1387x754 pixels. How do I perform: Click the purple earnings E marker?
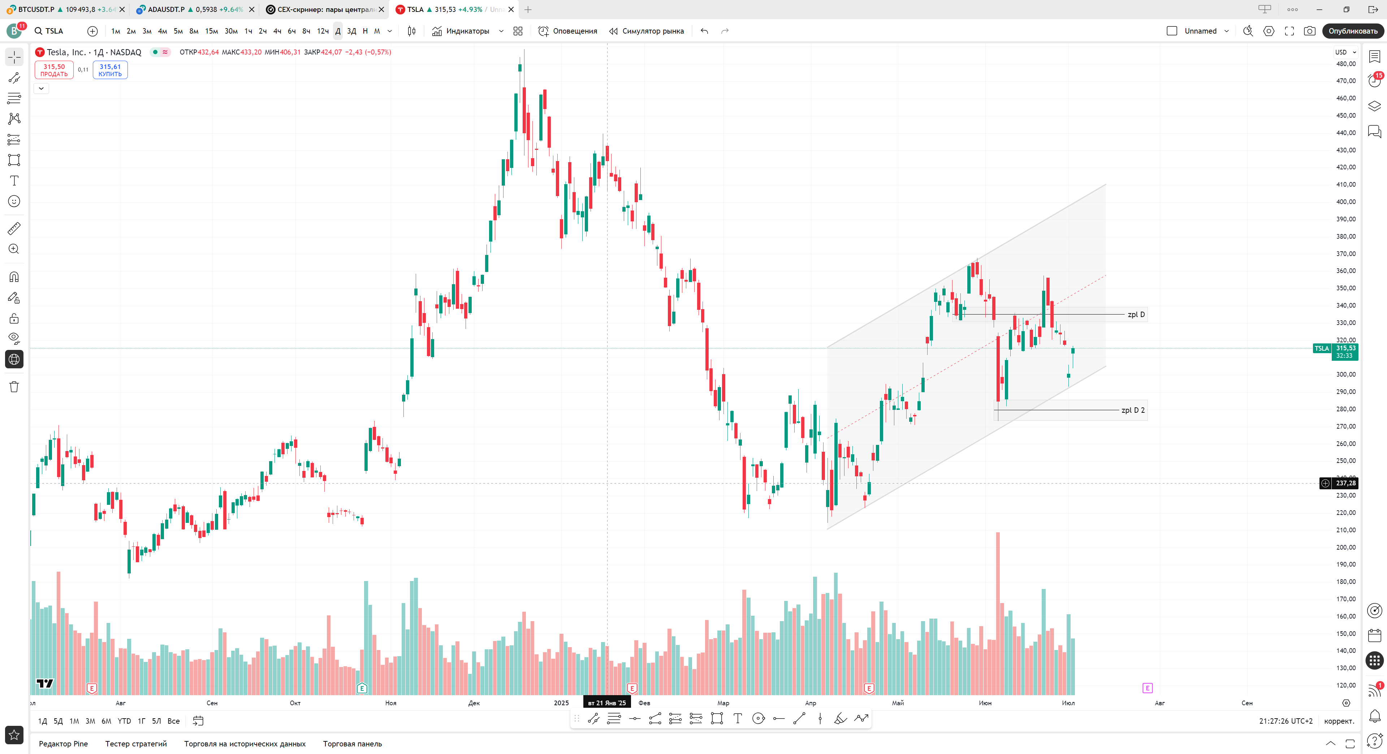pyautogui.click(x=1148, y=688)
